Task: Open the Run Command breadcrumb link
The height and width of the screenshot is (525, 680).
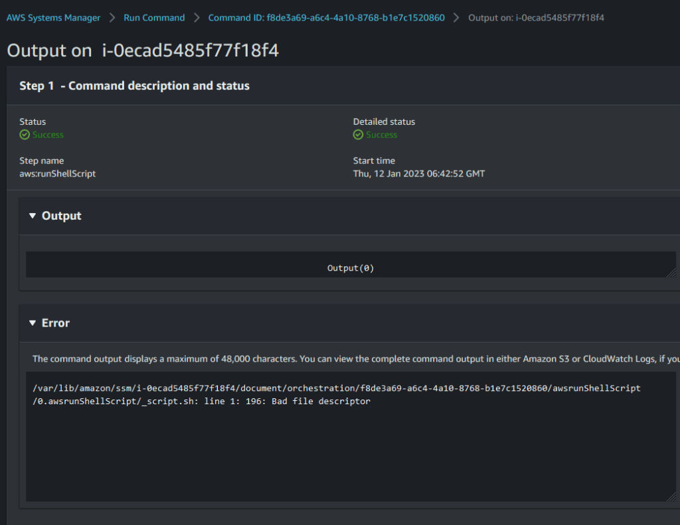Action: 154,18
